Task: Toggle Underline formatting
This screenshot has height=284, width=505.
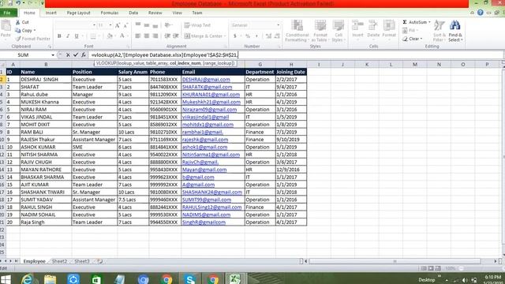Action: [77, 36]
